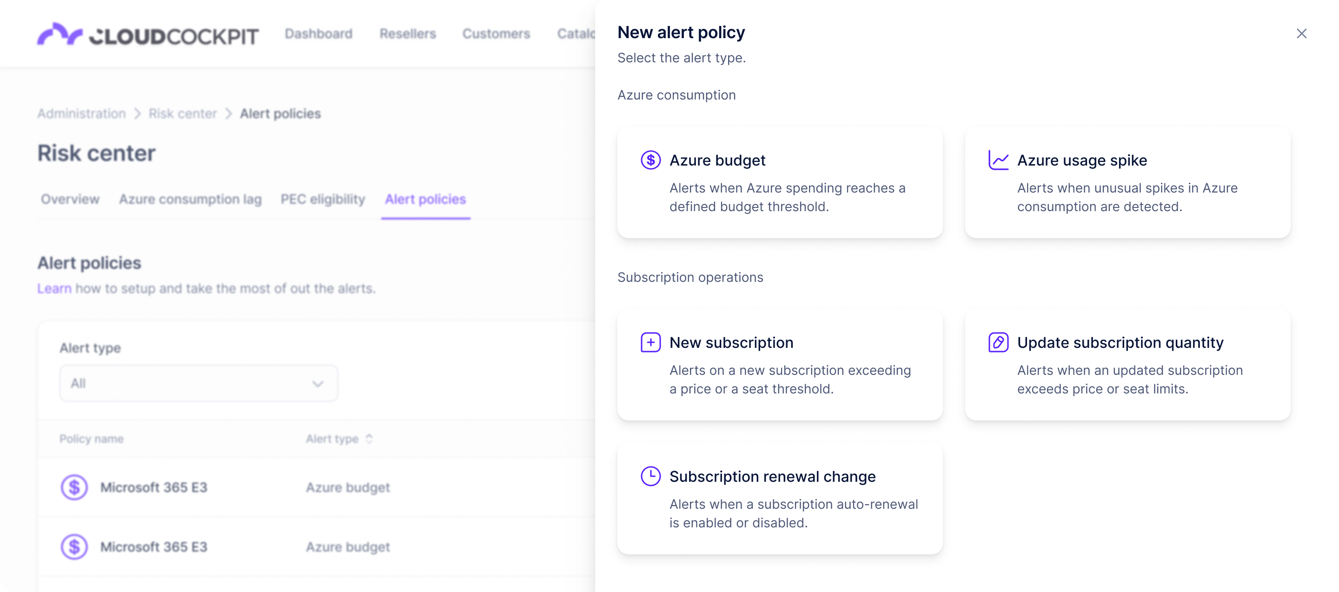The width and height of the screenshot is (1339, 592).
Task: Click dollar icon of second Microsoft 365 E3 row
Action: [x=74, y=547]
